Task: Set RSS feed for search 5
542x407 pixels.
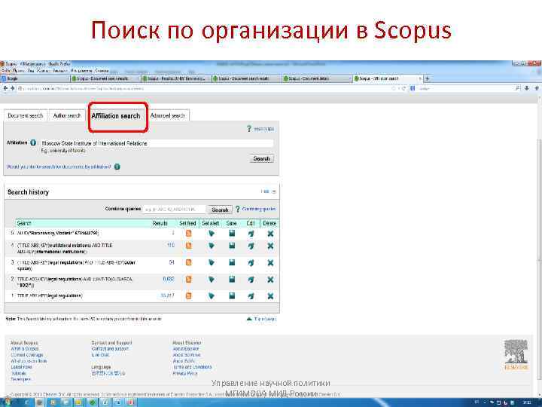Action: pyautogui.click(x=188, y=234)
